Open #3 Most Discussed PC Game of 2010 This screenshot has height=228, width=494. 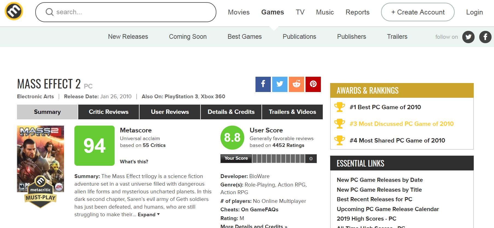click(402, 124)
